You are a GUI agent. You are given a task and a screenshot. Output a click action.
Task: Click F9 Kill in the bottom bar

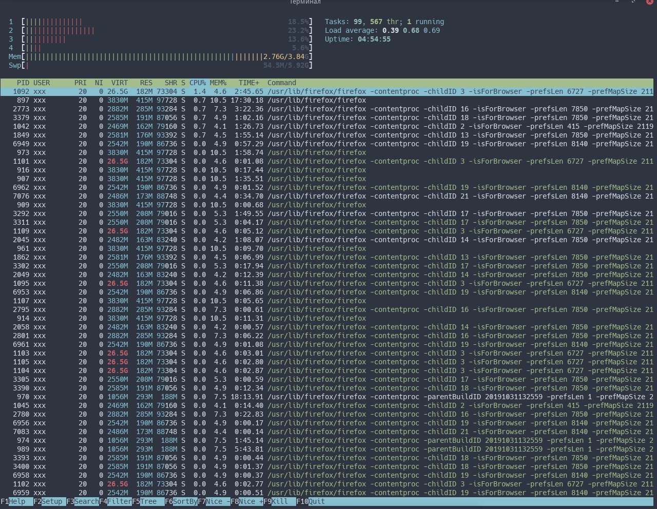coord(280,501)
